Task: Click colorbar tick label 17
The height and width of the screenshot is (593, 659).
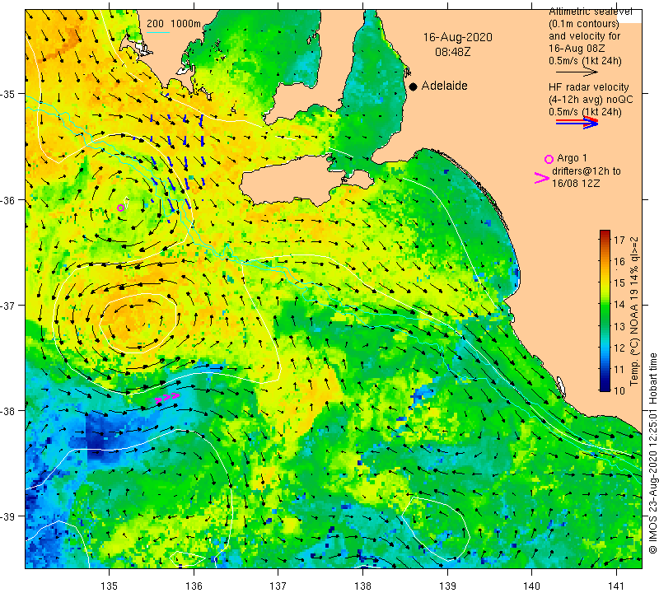Action: (x=619, y=240)
